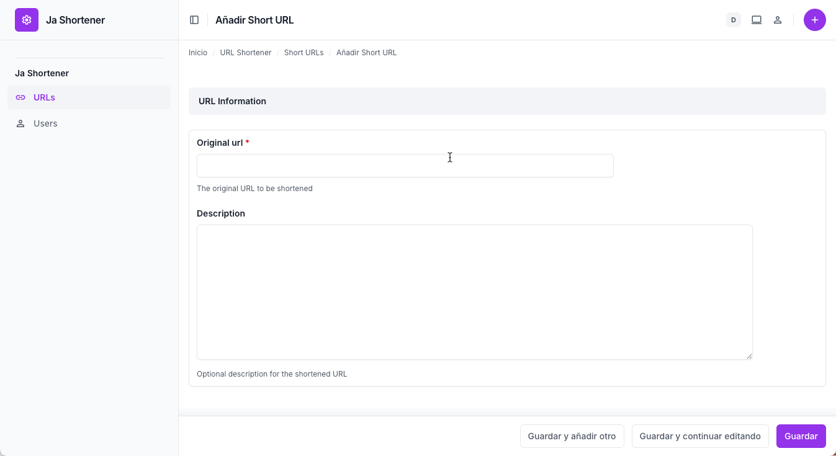Click the purple plus button
The image size is (836, 456).
[x=815, y=20]
